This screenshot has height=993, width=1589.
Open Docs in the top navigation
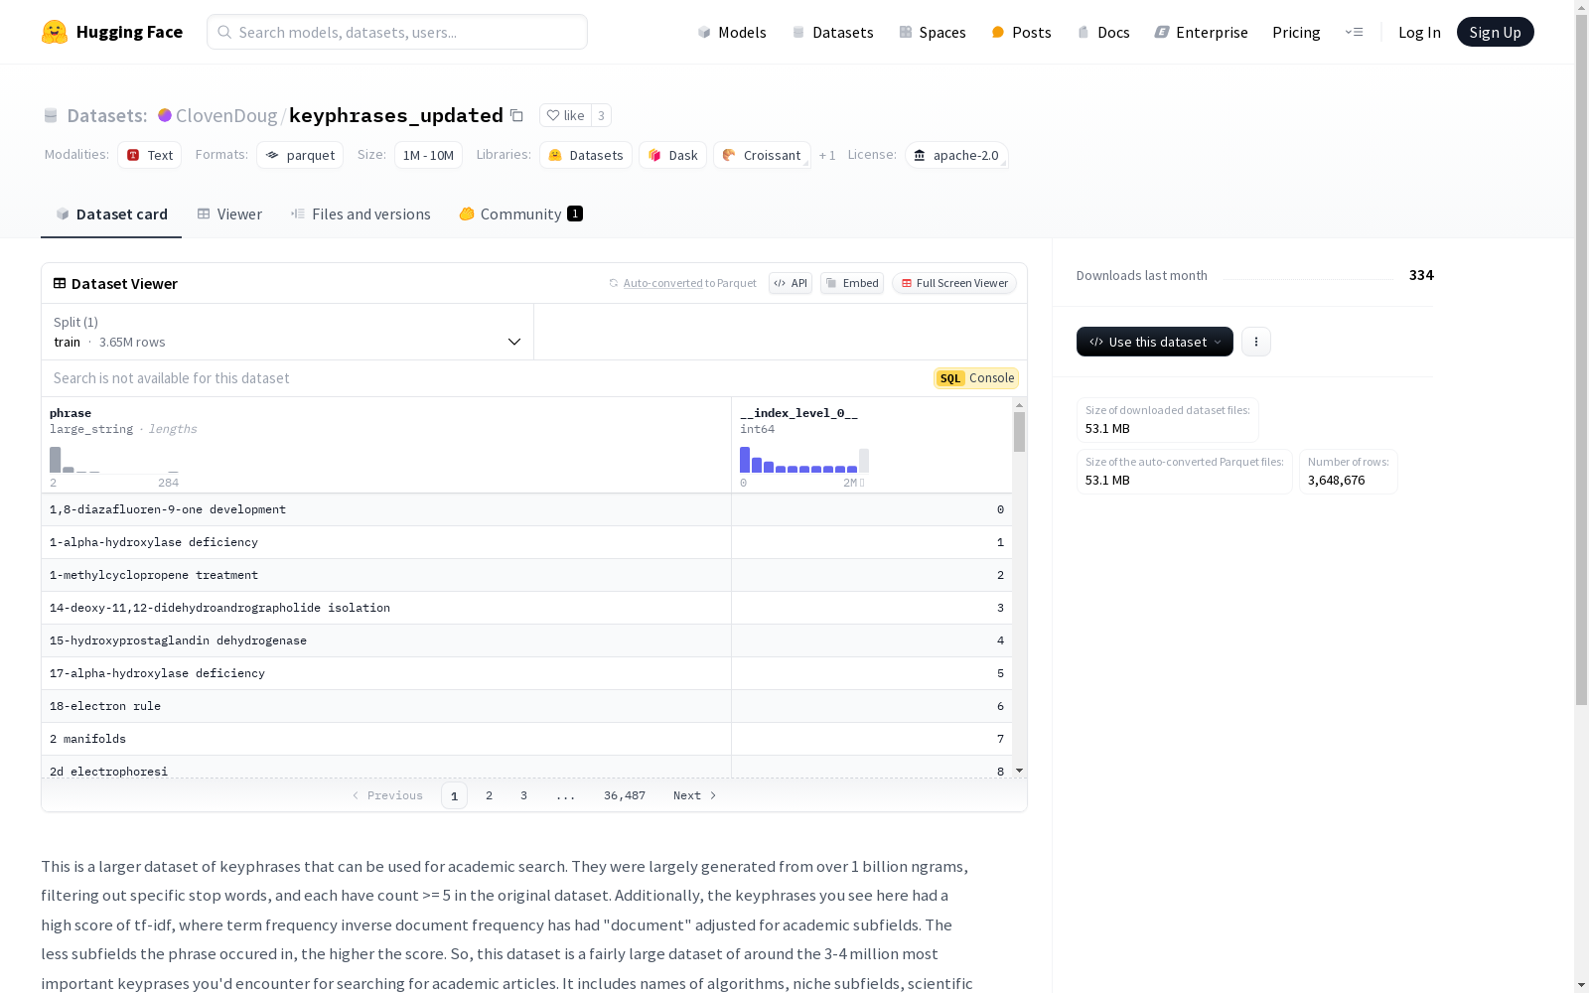[1103, 32]
